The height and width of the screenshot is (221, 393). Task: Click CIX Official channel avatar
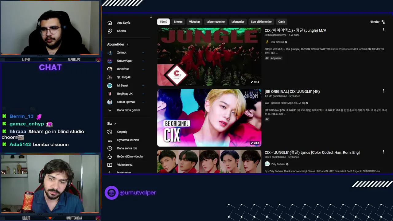pos(267,42)
